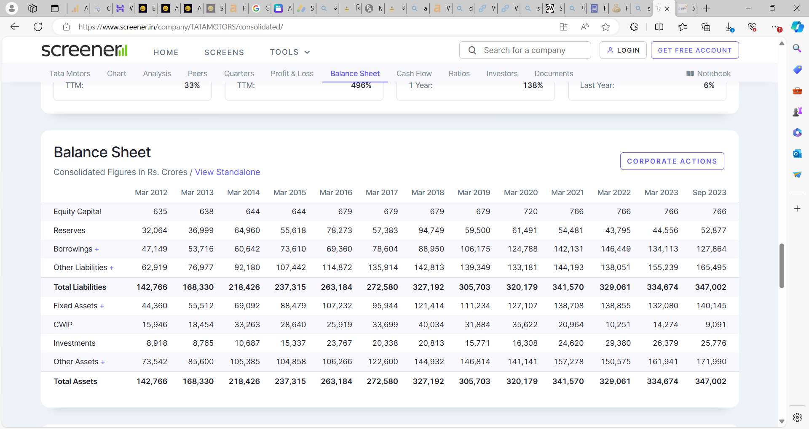Expand Other Assets row breakdown
The height and width of the screenshot is (429, 809).
pos(103,362)
